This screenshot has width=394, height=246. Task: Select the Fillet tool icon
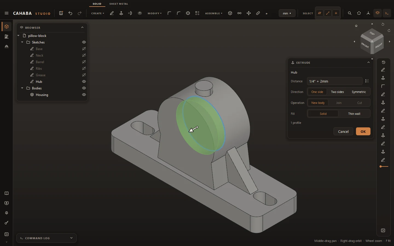(169, 13)
